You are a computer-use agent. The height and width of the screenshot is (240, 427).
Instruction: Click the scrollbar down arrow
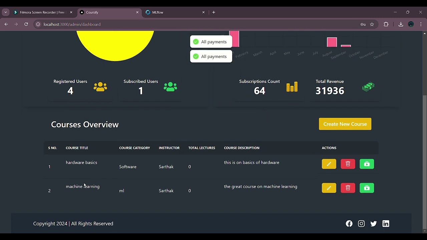[x=425, y=231]
